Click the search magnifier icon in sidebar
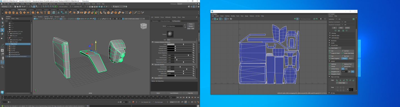 2,67
